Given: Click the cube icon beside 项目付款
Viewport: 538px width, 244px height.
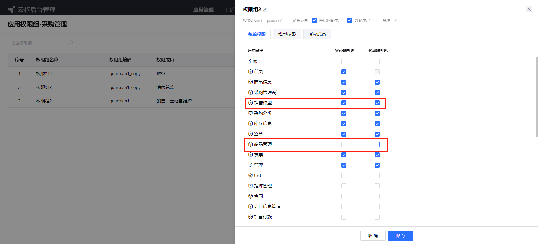Looking at the screenshot, I should [251, 217].
